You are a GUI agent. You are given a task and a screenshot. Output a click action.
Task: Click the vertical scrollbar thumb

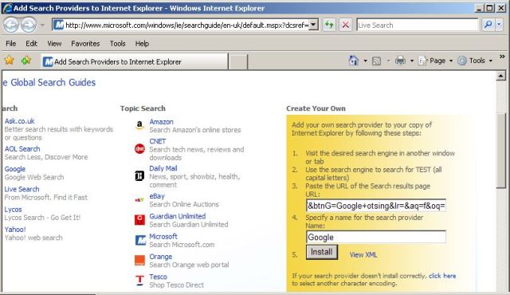(x=501, y=150)
